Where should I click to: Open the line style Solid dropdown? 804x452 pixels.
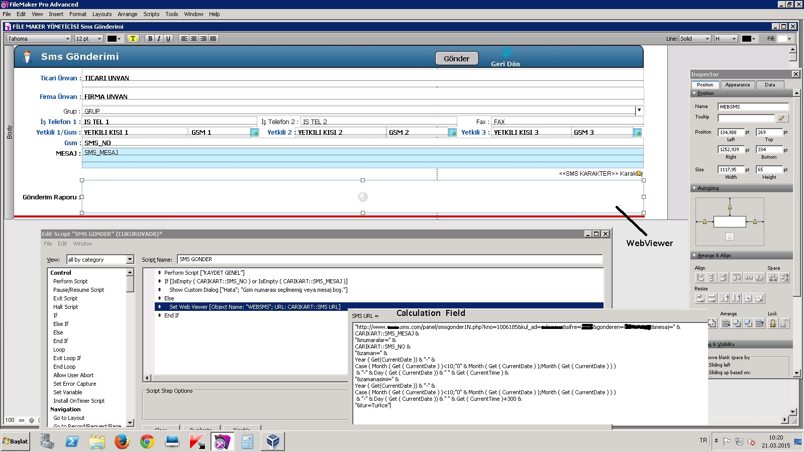coord(695,39)
